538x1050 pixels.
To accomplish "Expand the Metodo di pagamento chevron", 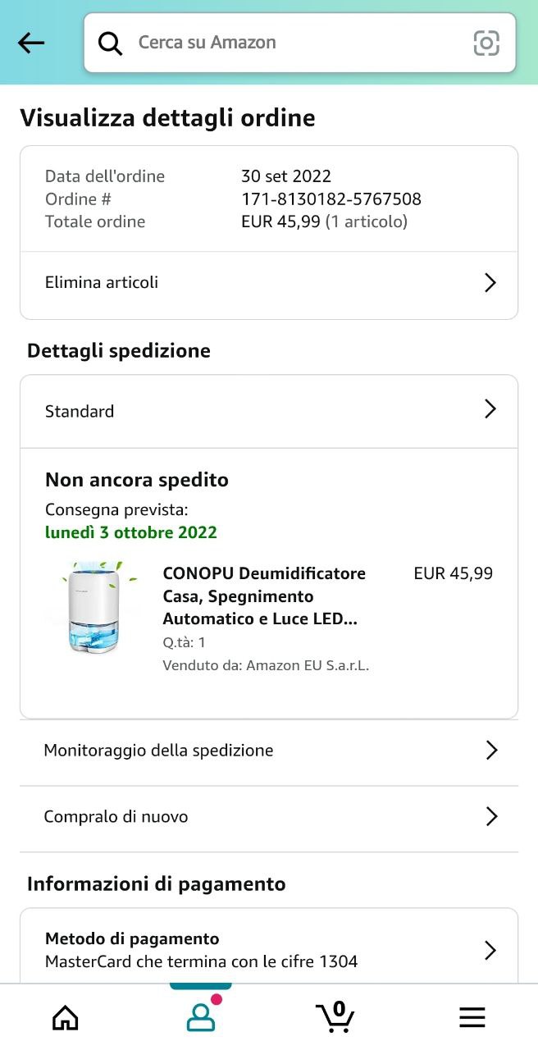I will pos(490,950).
